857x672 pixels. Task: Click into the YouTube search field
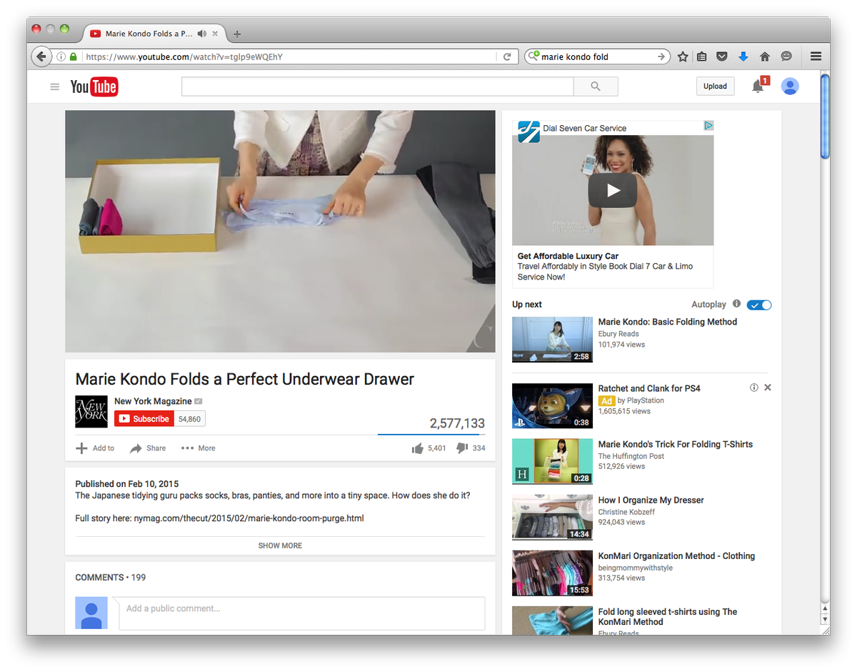click(x=378, y=87)
